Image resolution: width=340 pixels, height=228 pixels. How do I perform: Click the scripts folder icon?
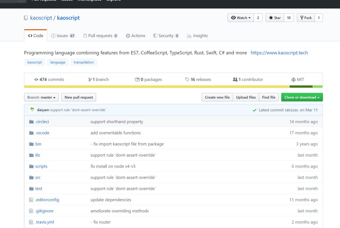click(31, 166)
